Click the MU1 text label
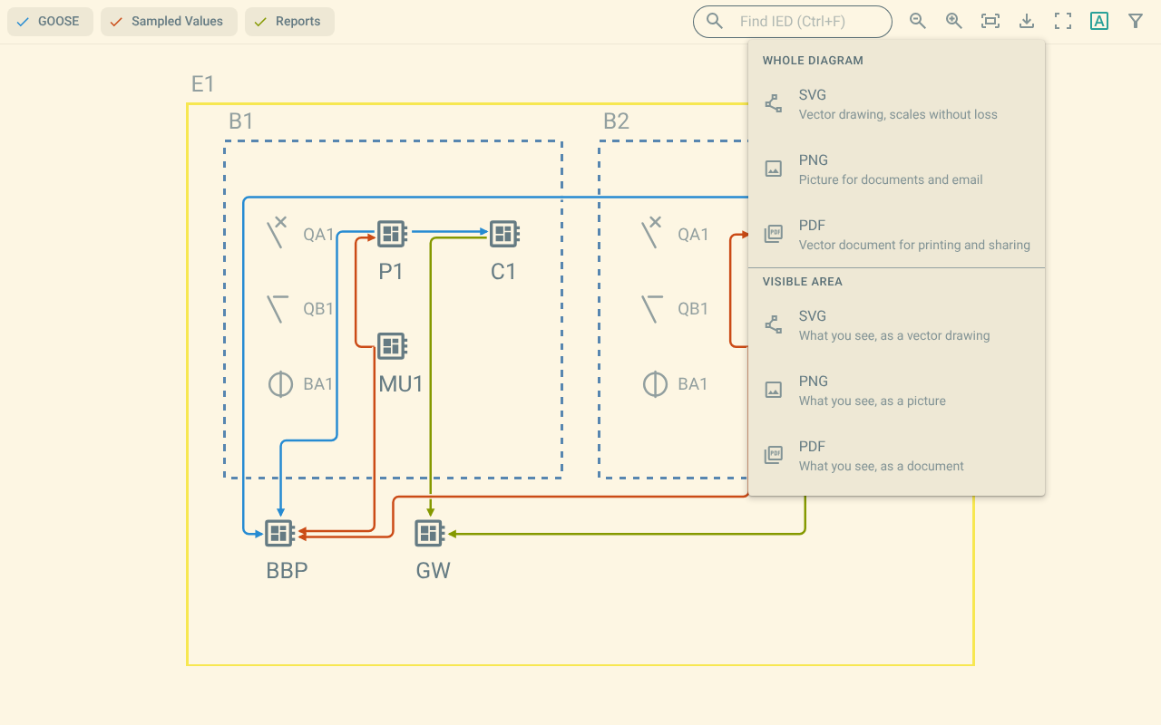The image size is (1161, 725). (x=401, y=383)
